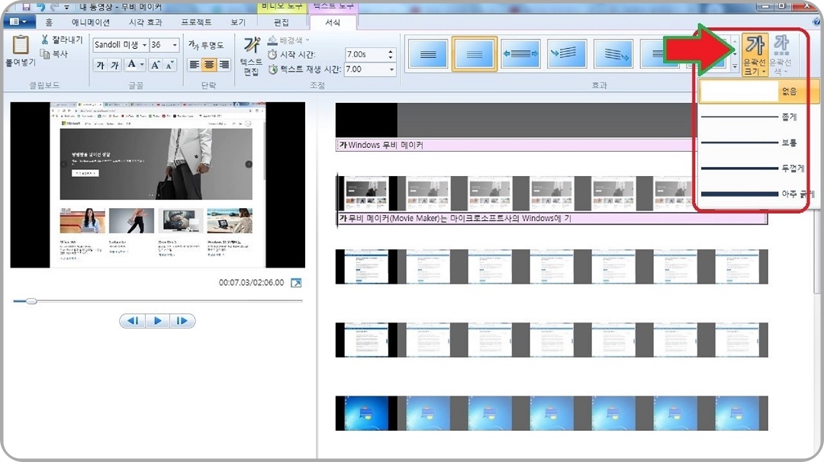The image size is (824, 462).
Task: Click the redo arrow in title bar
Action: 54,7
